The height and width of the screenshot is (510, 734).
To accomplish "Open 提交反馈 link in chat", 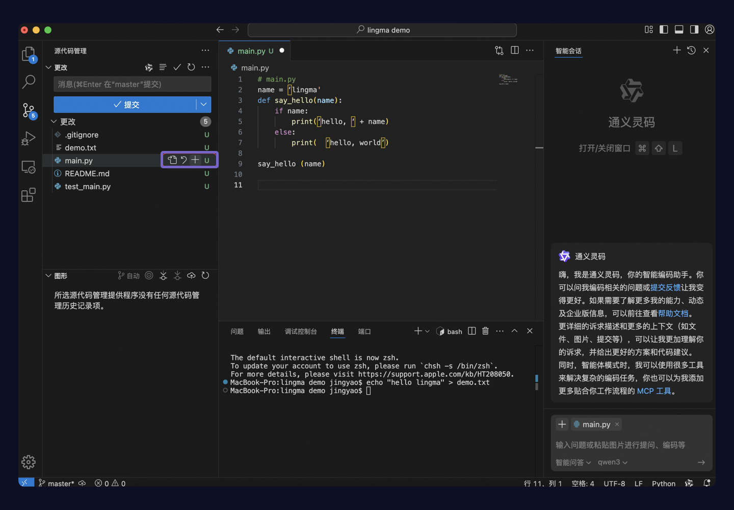I will click(x=665, y=287).
